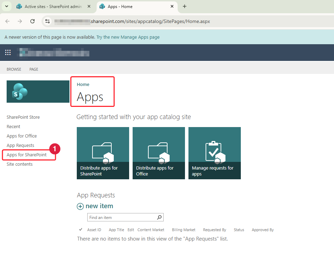Click the site information icon in address bar
This screenshot has width=334, height=259.
click(48, 21)
